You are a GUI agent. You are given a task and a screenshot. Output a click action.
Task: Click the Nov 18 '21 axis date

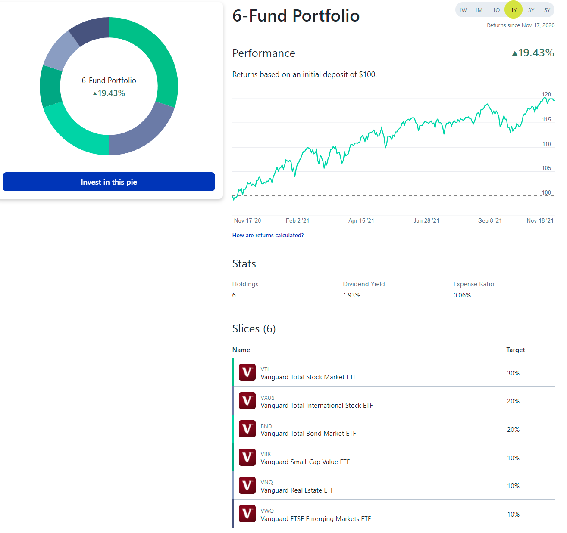[x=540, y=220]
